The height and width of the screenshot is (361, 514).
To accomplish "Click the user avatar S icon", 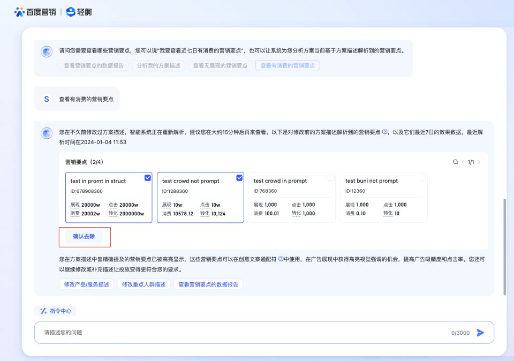I will click(x=47, y=99).
